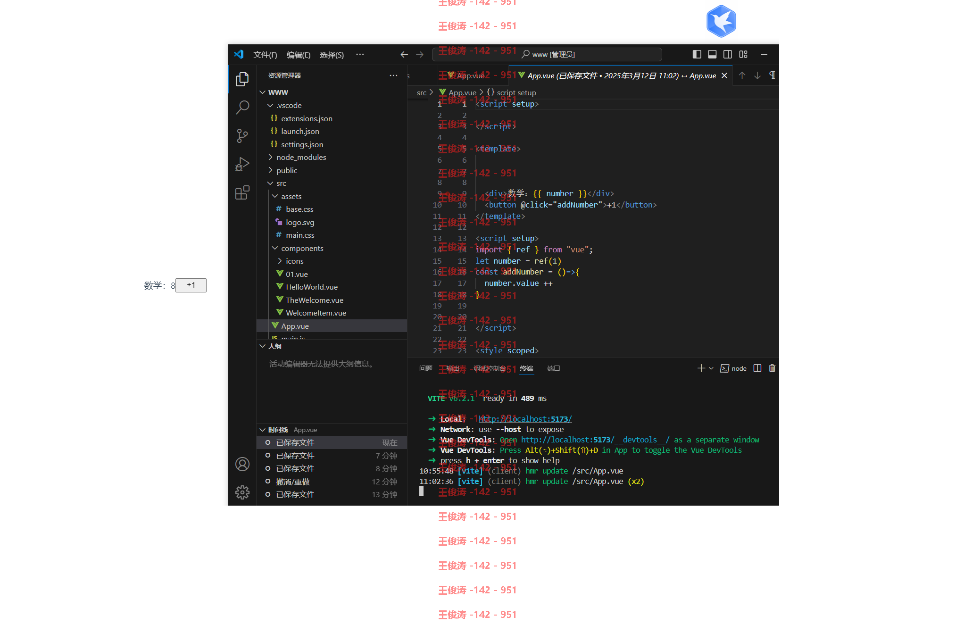Open terminal launch profile dropdown arrow

pos(711,368)
